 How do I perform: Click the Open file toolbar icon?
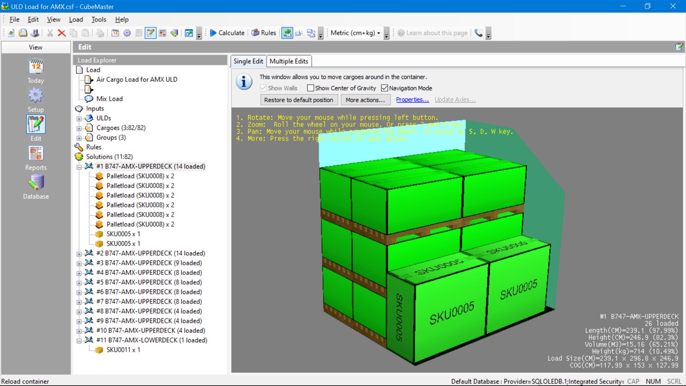pos(23,33)
